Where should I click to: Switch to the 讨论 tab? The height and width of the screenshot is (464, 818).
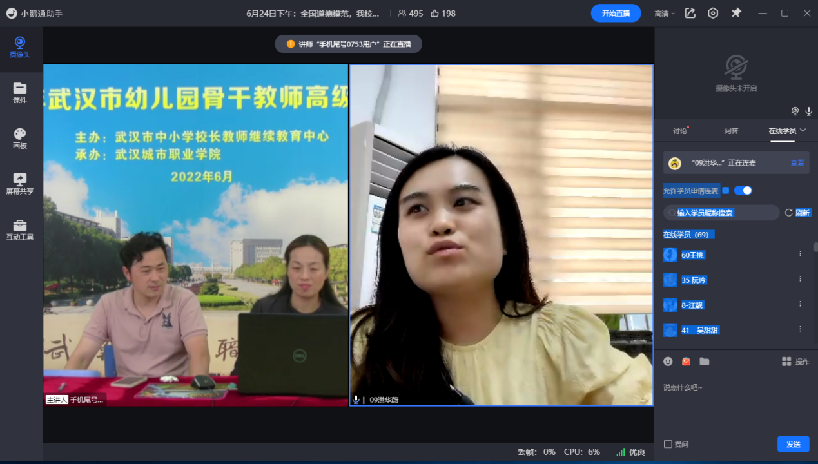[680, 131]
